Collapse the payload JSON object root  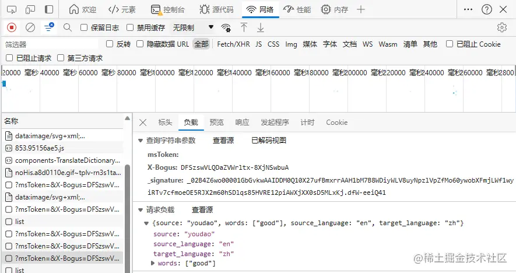(x=146, y=223)
